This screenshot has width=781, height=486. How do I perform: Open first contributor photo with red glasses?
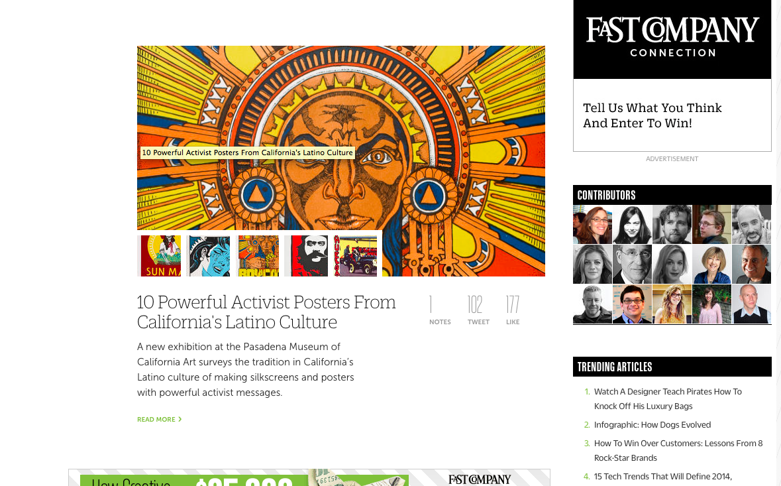[x=592, y=224]
